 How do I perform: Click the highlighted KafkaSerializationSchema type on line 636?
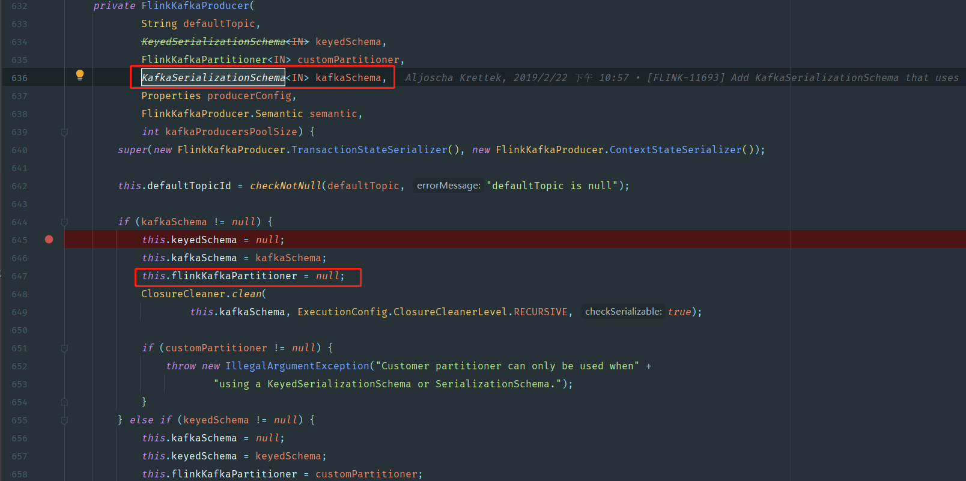pyautogui.click(x=213, y=78)
